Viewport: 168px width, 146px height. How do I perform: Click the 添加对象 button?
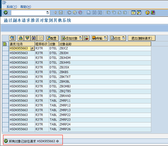(70, 38)
